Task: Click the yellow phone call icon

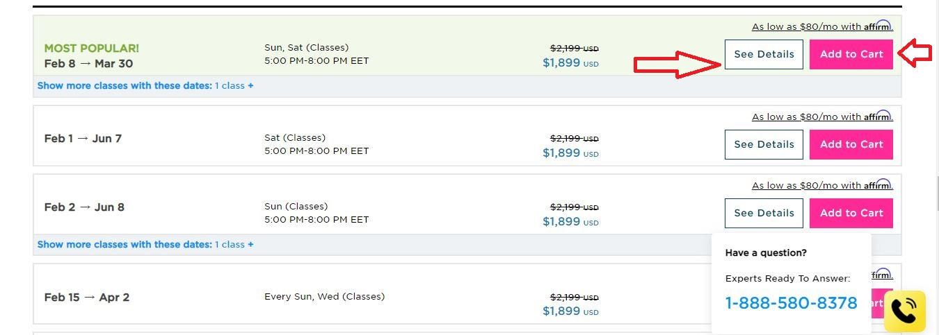Action: 904,311
